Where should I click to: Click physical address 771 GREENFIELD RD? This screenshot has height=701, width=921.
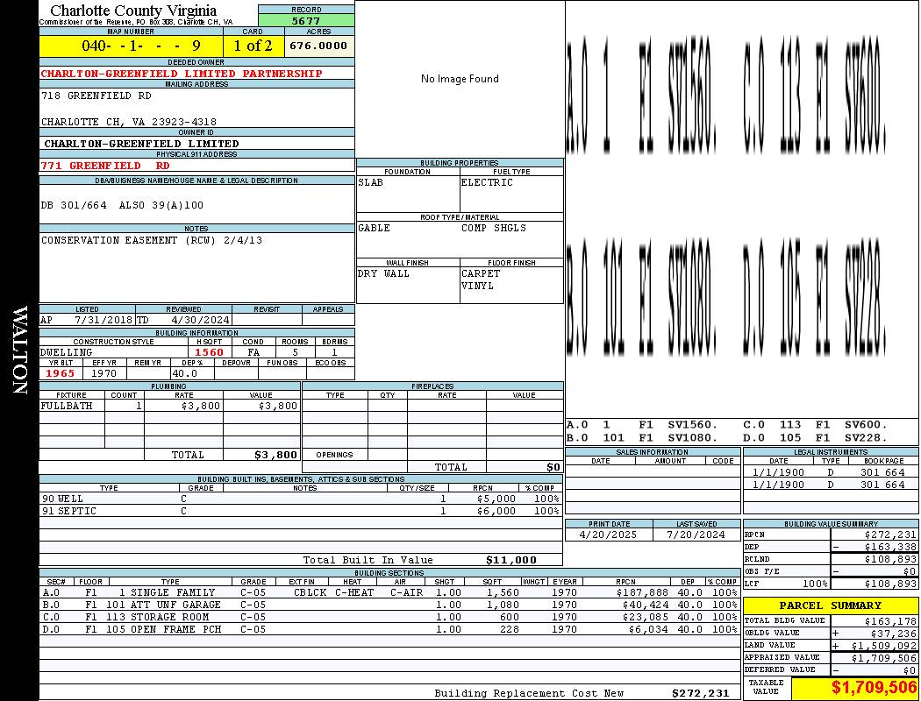click(x=105, y=166)
